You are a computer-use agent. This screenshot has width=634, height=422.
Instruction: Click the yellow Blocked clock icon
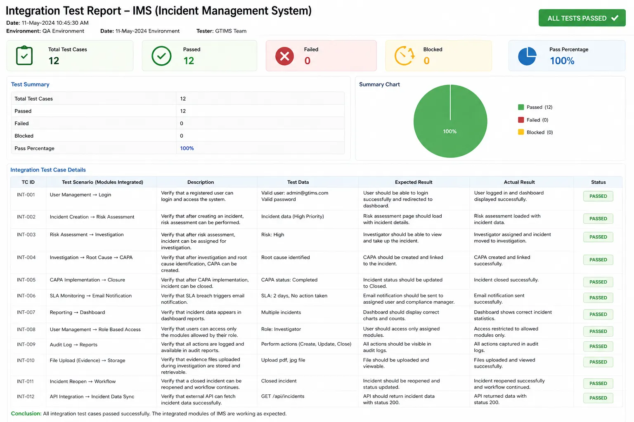pos(405,56)
